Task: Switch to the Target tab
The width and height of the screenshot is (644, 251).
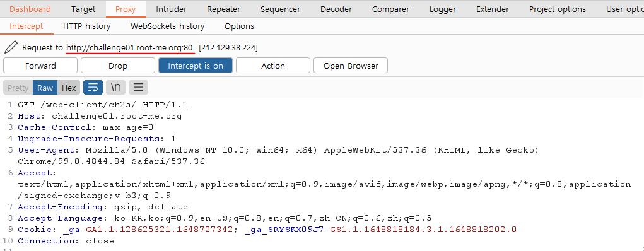Action: tap(83, 9)
